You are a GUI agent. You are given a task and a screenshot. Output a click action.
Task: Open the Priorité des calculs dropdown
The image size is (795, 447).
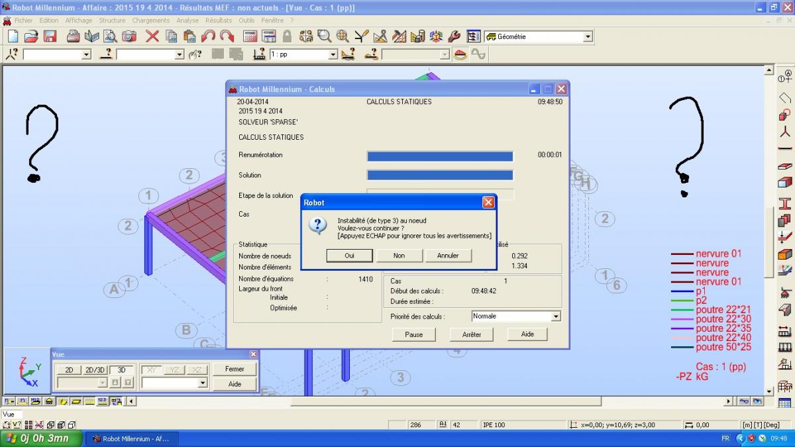coord(556,317)
